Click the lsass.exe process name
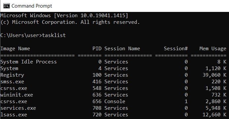229x119 pixels. coord(14,115)
